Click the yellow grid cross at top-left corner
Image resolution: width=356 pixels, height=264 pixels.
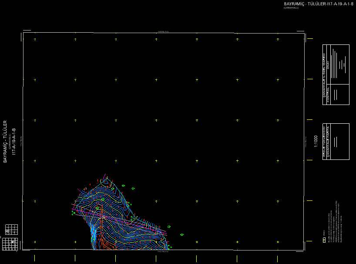(x=35, y=40)
